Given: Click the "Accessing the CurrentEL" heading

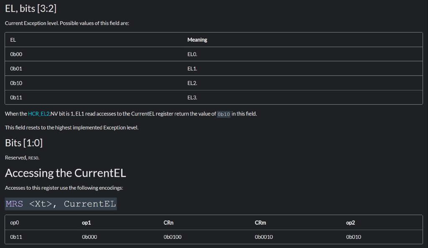Looking at the screenshot, I should (65, 173).
